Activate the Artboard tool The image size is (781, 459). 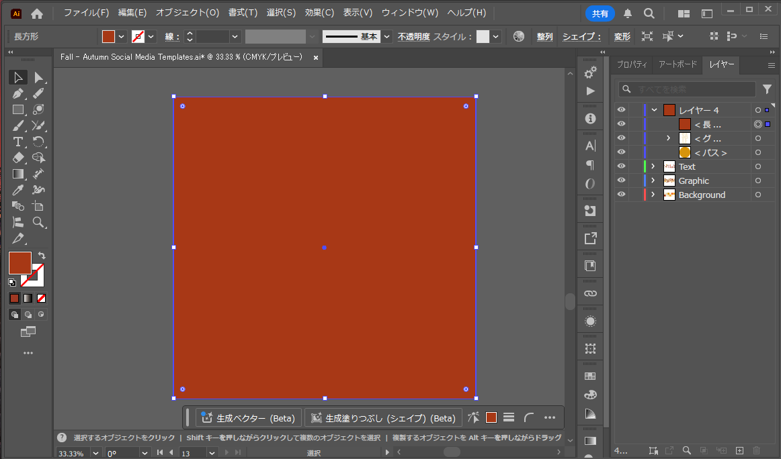tap(38, 206)
